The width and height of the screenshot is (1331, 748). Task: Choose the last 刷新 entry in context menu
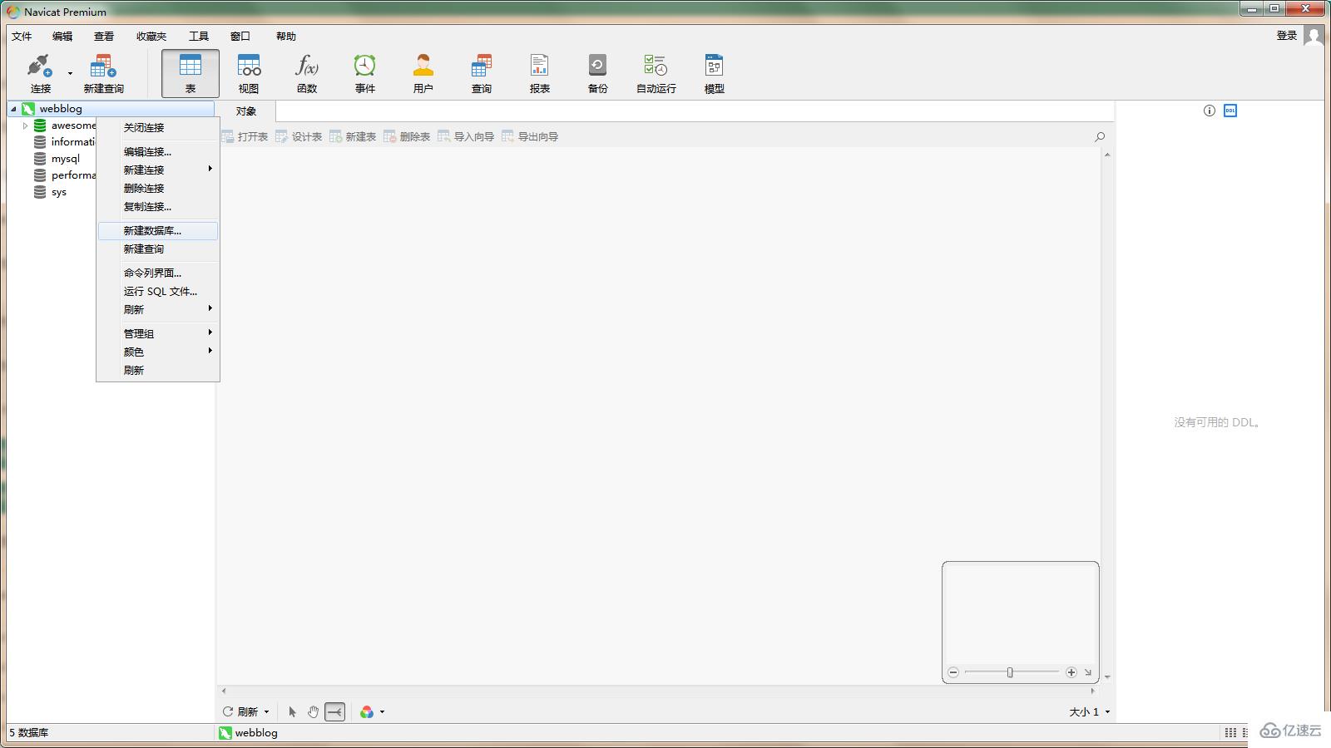coord(158,370)
